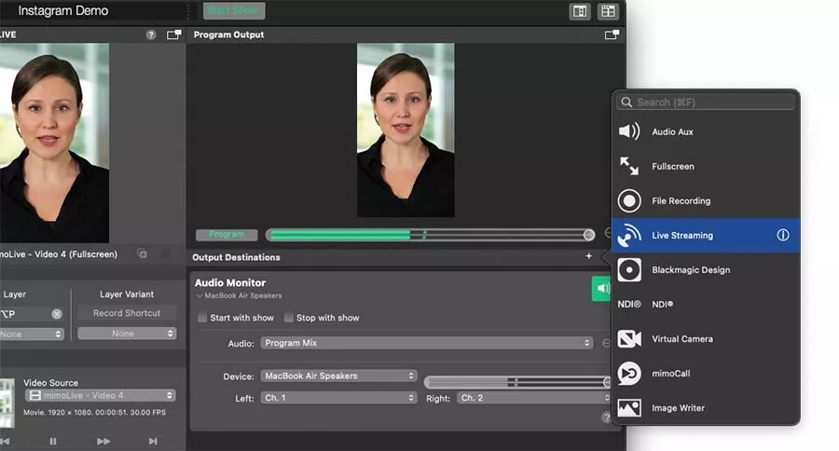This screenshot has height=451, width=839.
Task: Open the Device MacBook Air Speakers dropdown
Action: [x=338, y=376]
